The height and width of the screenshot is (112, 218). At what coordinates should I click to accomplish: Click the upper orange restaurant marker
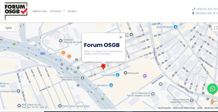click(63, 53)
